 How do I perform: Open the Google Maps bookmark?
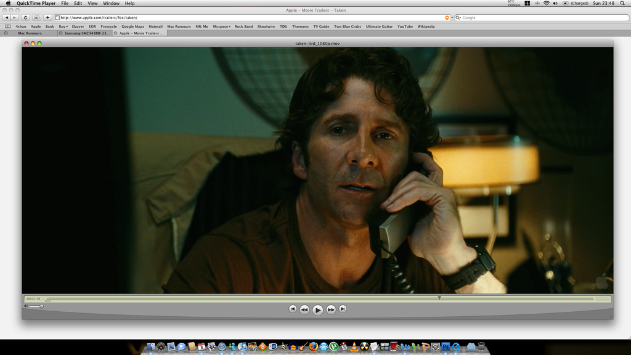point(133,27)
